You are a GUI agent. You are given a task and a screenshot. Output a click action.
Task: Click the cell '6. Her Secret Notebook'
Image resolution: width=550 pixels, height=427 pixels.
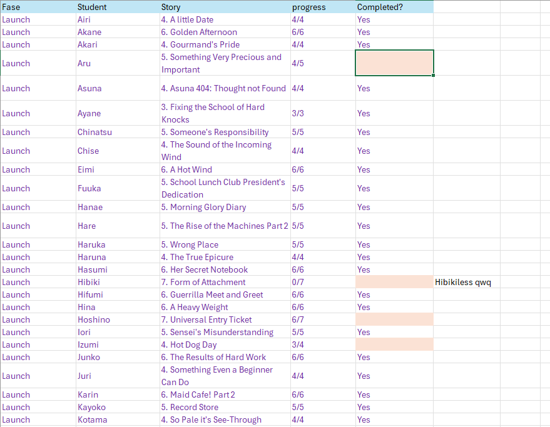[x=225, y=269]
